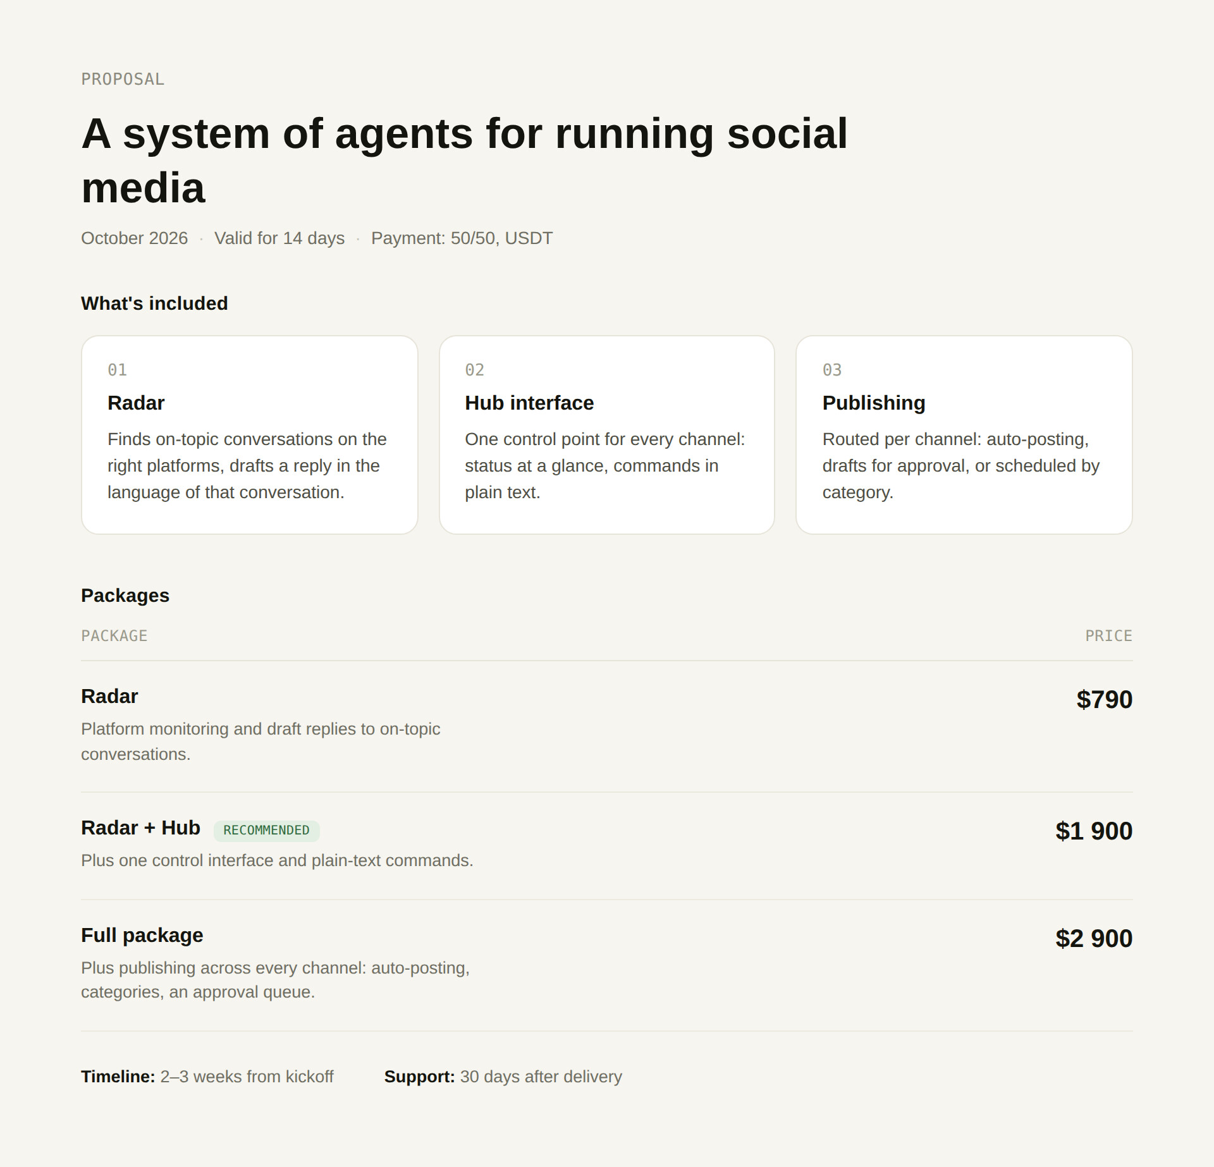
Task: Click the PROPOSAL label at the top
Action: (123, 79)
